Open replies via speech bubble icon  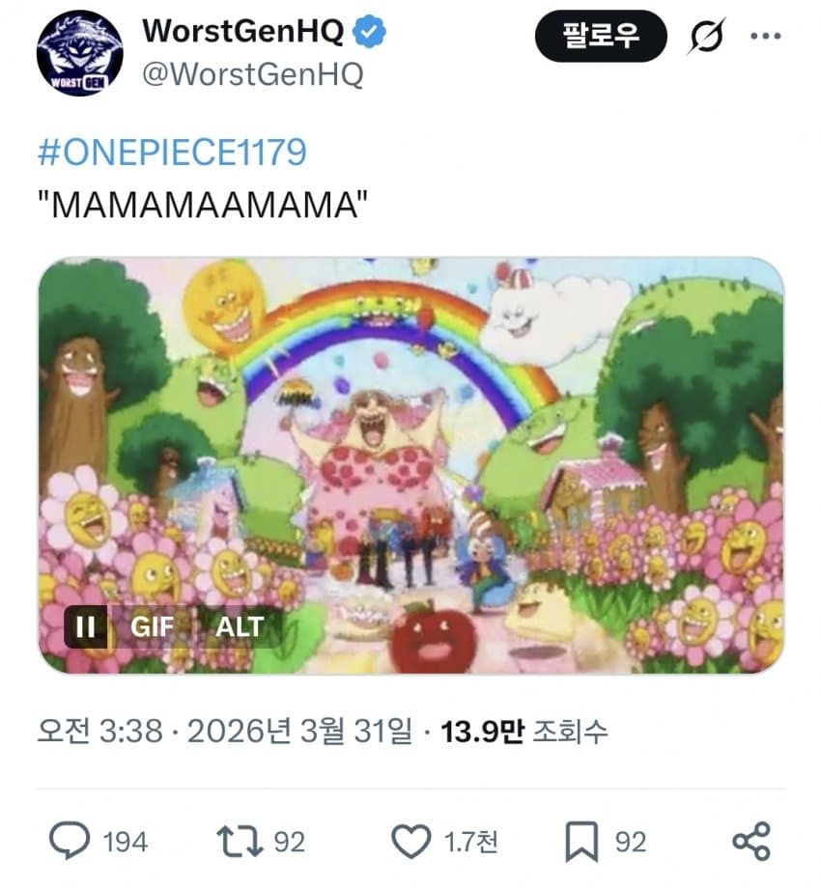70,842
